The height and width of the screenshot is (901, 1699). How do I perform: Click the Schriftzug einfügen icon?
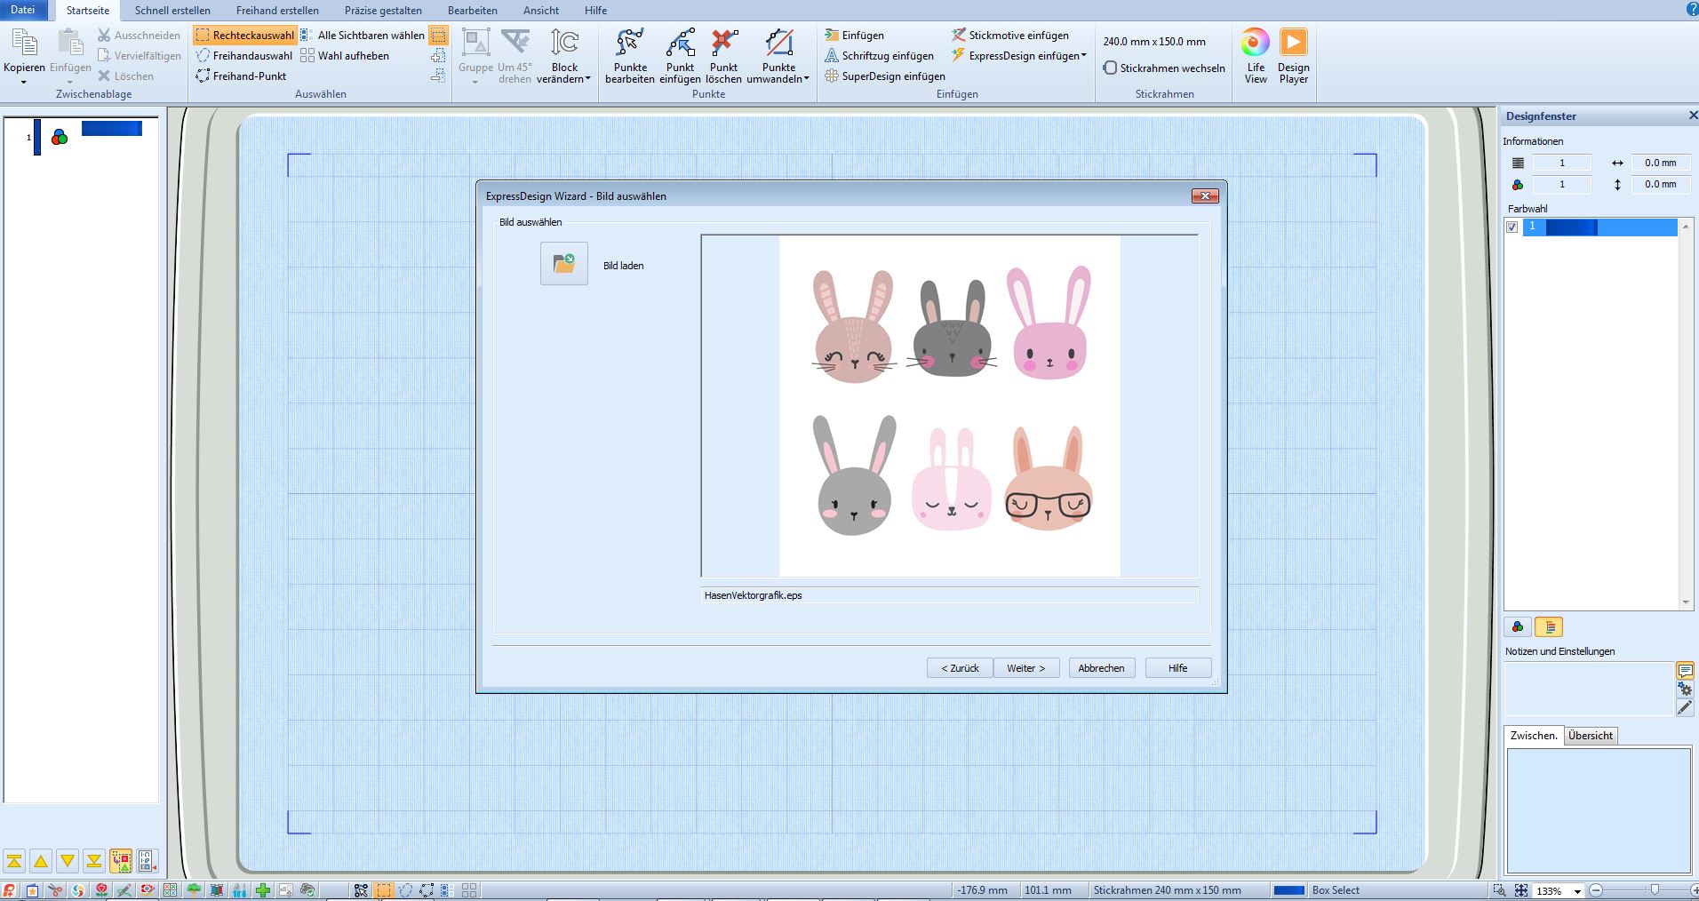coord(832,56)
